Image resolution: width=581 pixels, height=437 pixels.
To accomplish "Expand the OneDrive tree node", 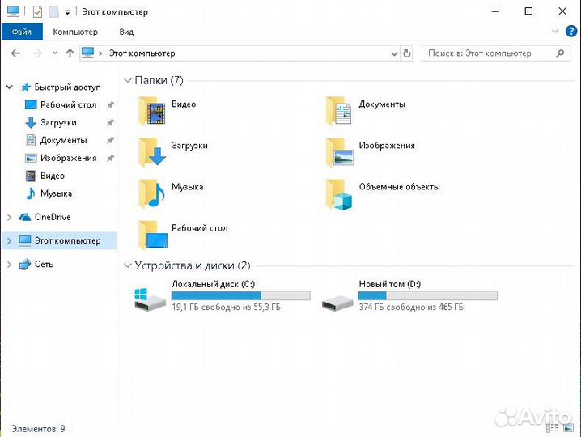I will pos(10,217).
